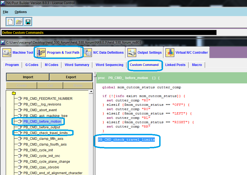This screenshot has height=175, width=247.
Task: Click the greyed Create button
Action: (22, 86)
